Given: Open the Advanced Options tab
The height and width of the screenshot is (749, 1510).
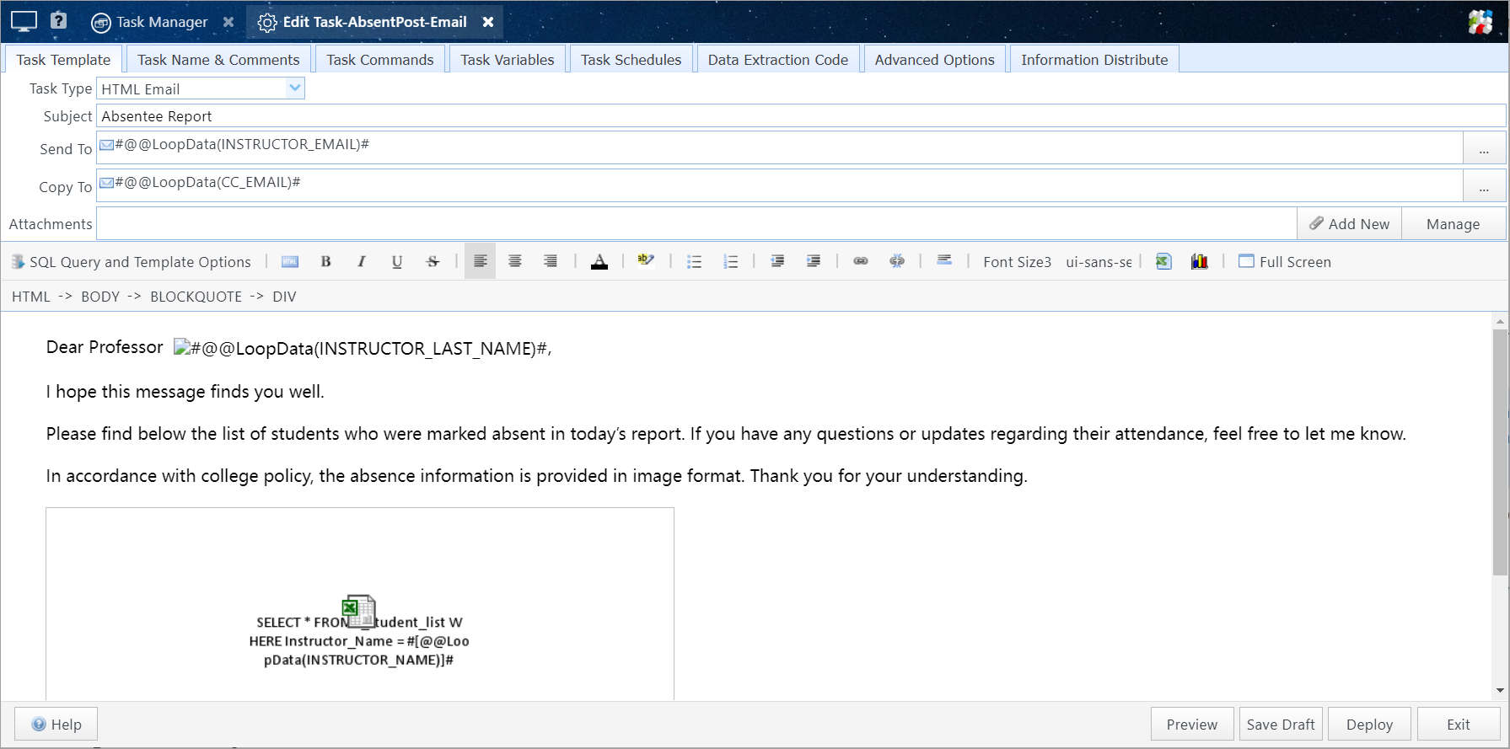Looking at the screenshot, I should [935, 60].
